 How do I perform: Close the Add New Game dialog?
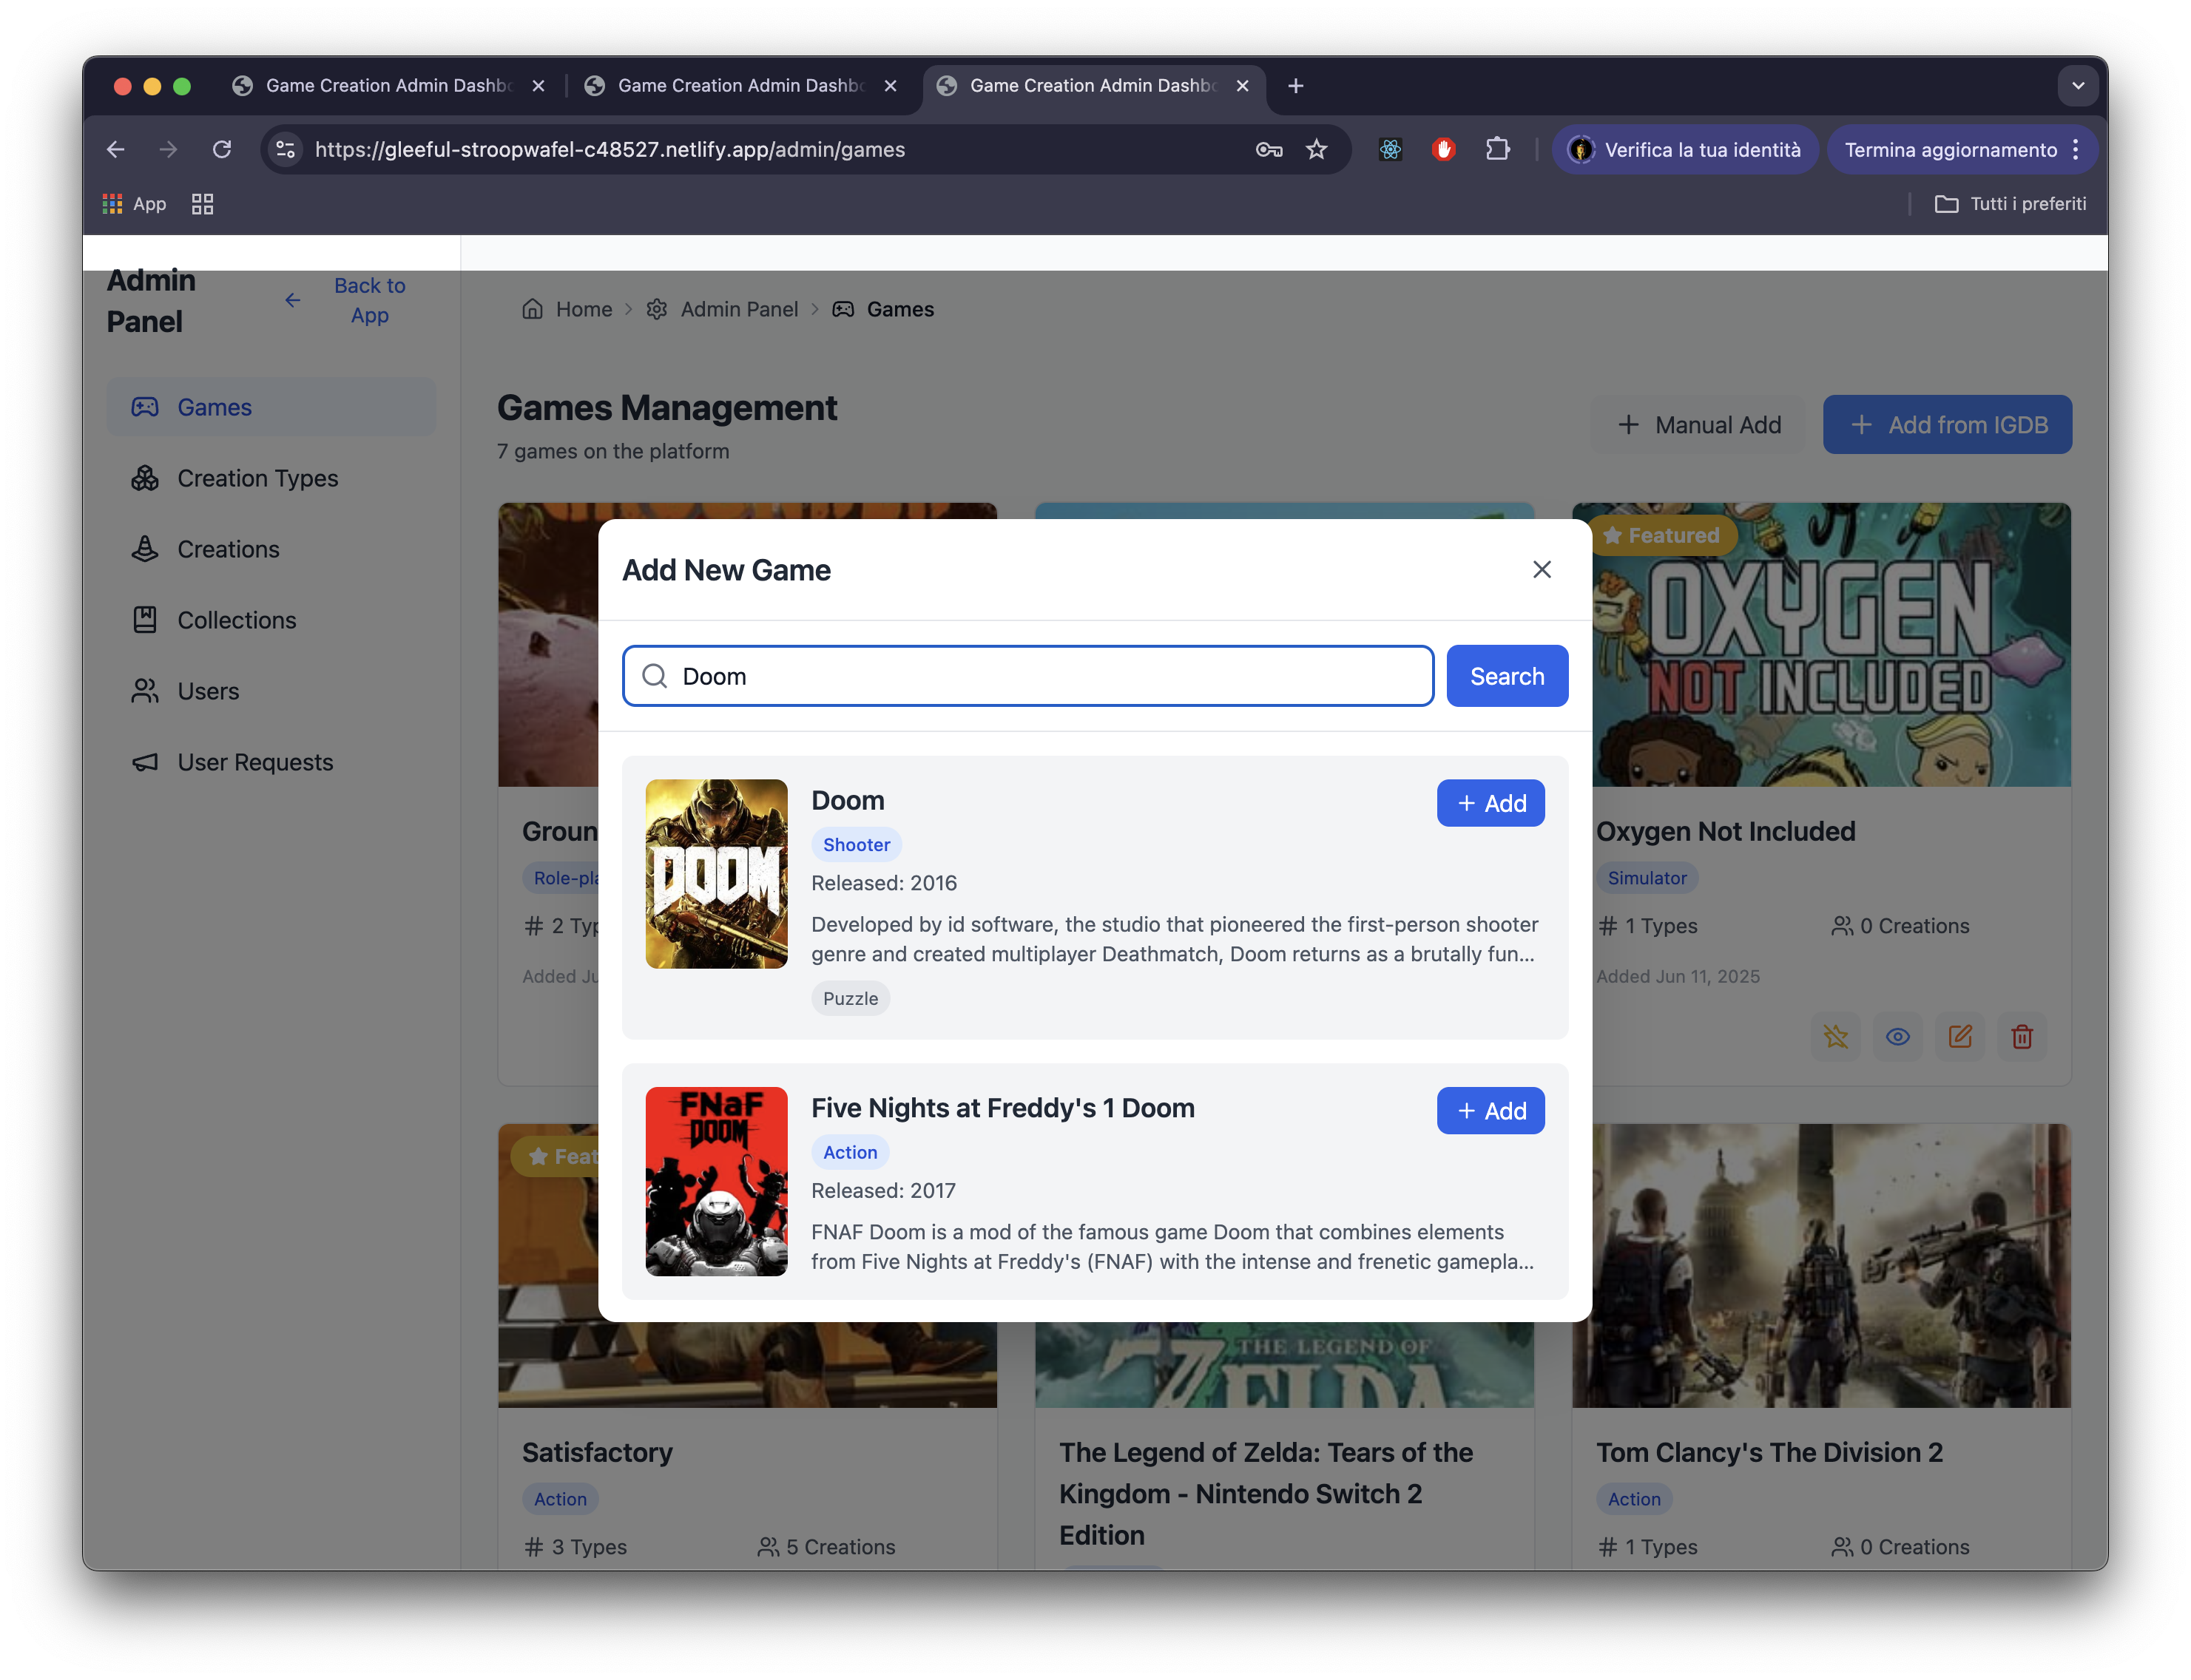pyautogui.click(x=1541, y=569)
